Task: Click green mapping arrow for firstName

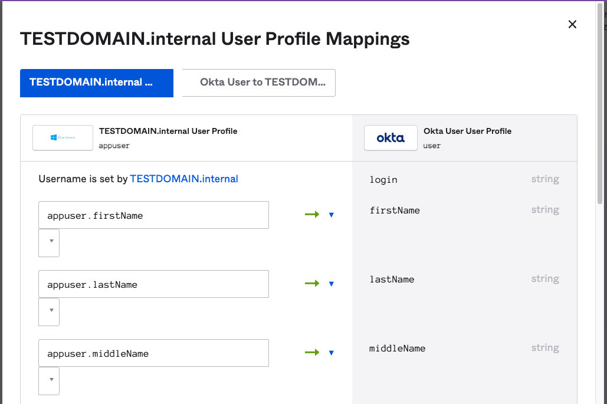Action: [x=312, y=214]
